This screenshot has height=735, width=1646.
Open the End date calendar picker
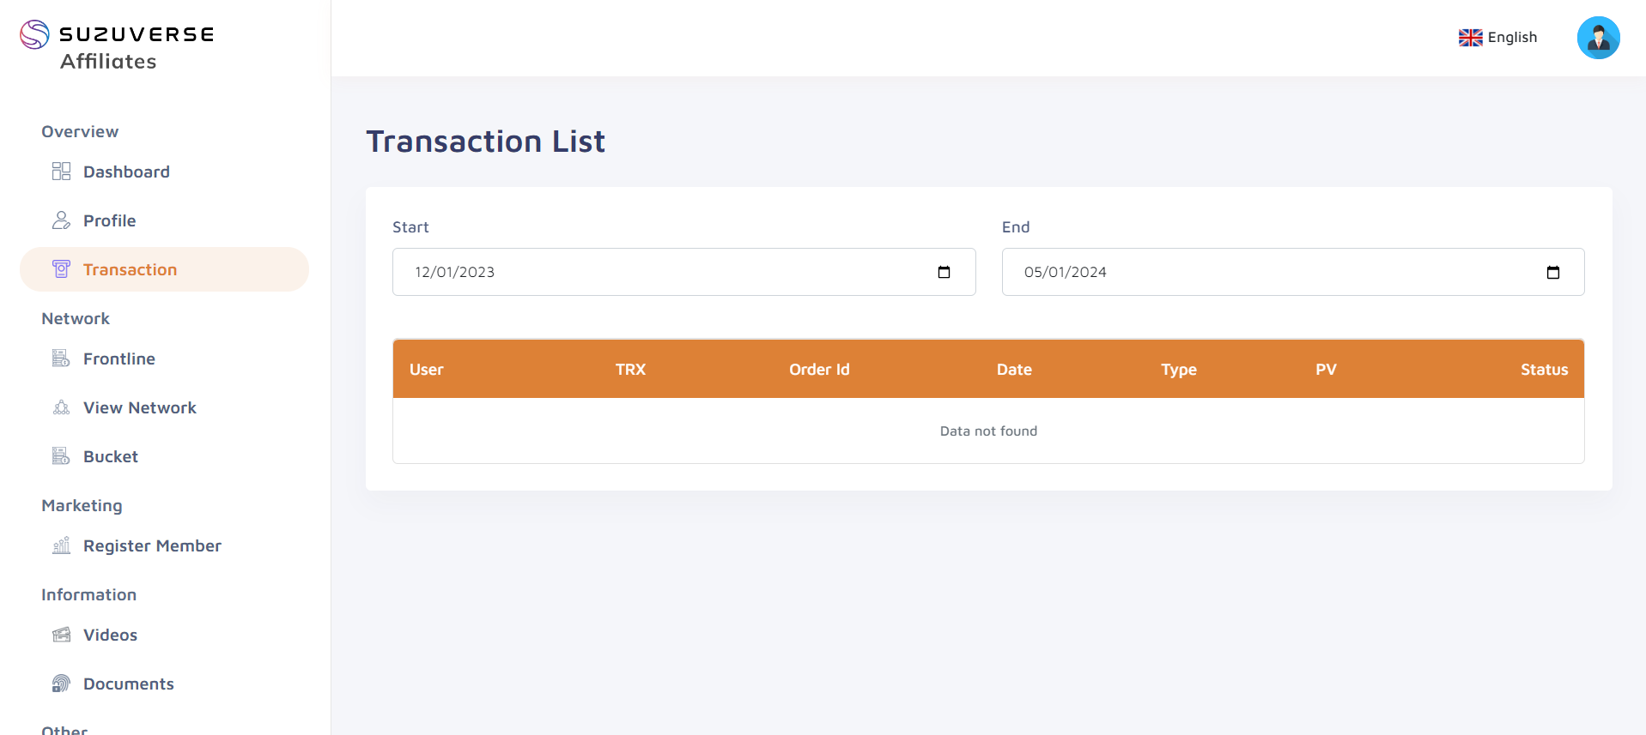tap(1552, 272)
